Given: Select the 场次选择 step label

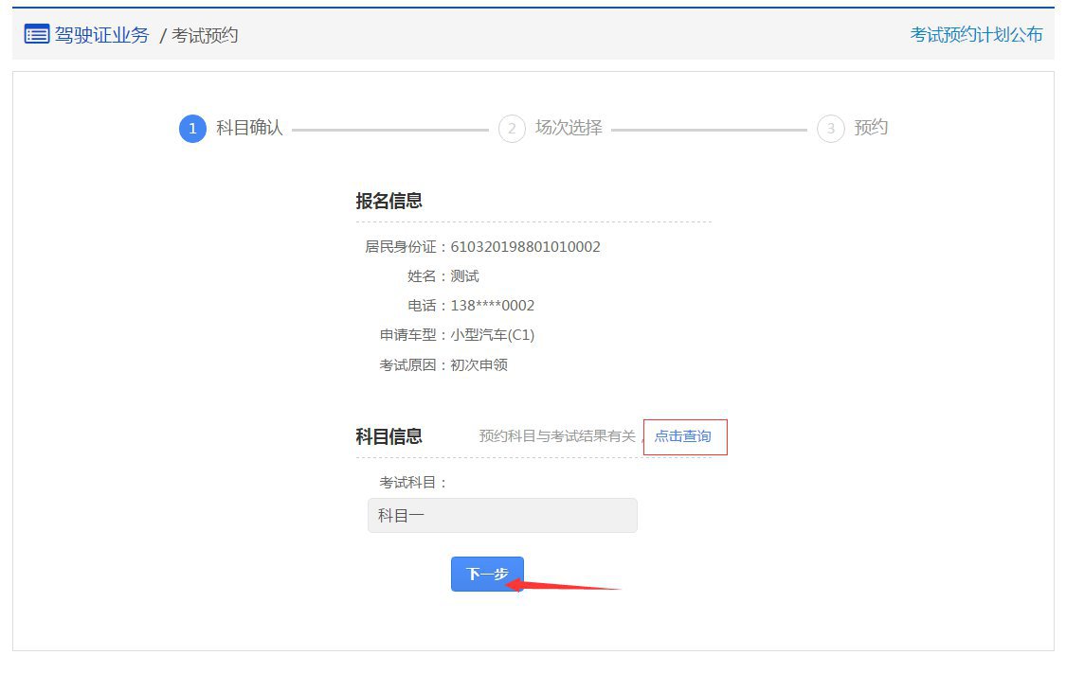Looking at the screenshot, I should click(x=569, y=128).
